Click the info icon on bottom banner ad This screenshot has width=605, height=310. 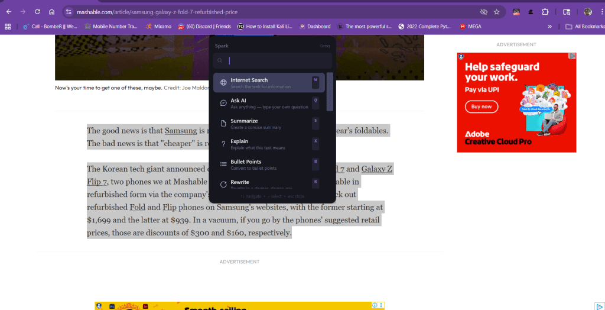click(374, 305)
